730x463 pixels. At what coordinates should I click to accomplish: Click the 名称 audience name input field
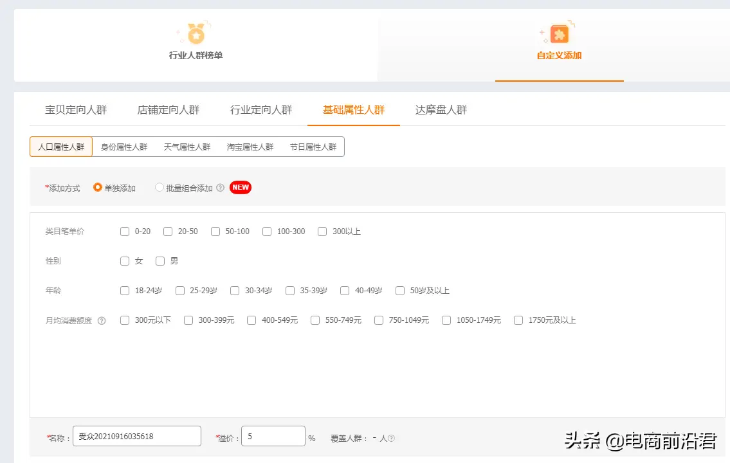[136, 435]
